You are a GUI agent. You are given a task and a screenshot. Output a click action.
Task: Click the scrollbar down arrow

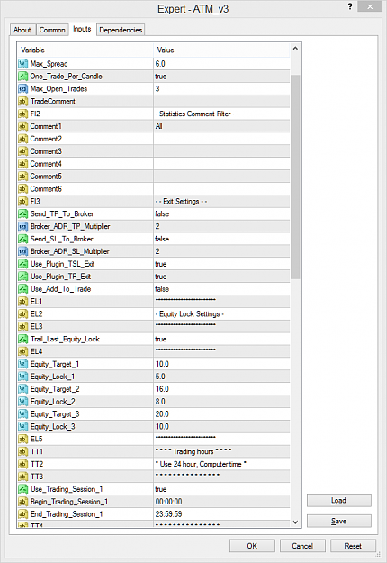tap(295, 522)
